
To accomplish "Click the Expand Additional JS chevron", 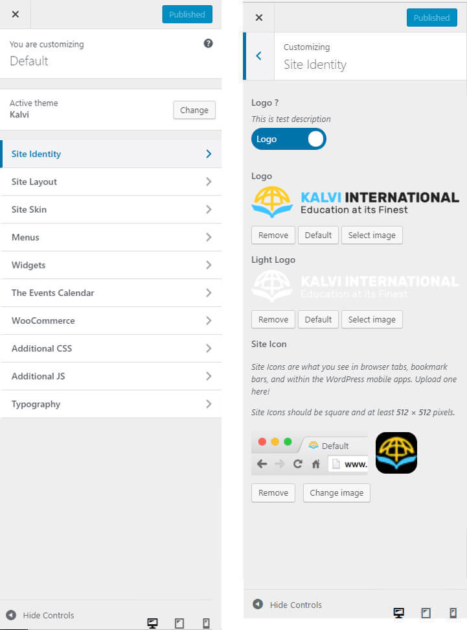I will 209,376.
